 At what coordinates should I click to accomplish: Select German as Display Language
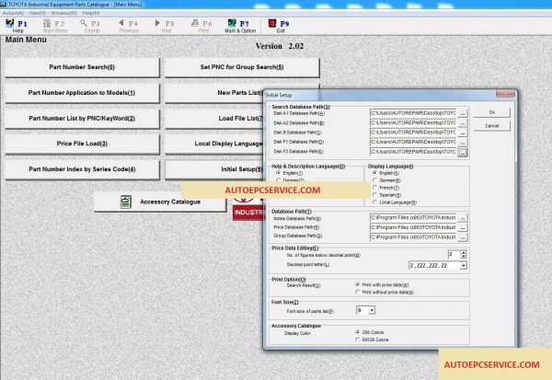coord(375,180)
